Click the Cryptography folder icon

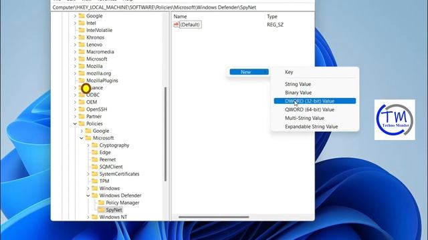point(95,145)
